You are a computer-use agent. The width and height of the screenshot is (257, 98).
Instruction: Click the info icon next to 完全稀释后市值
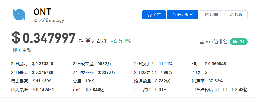[x=225, y=90]
